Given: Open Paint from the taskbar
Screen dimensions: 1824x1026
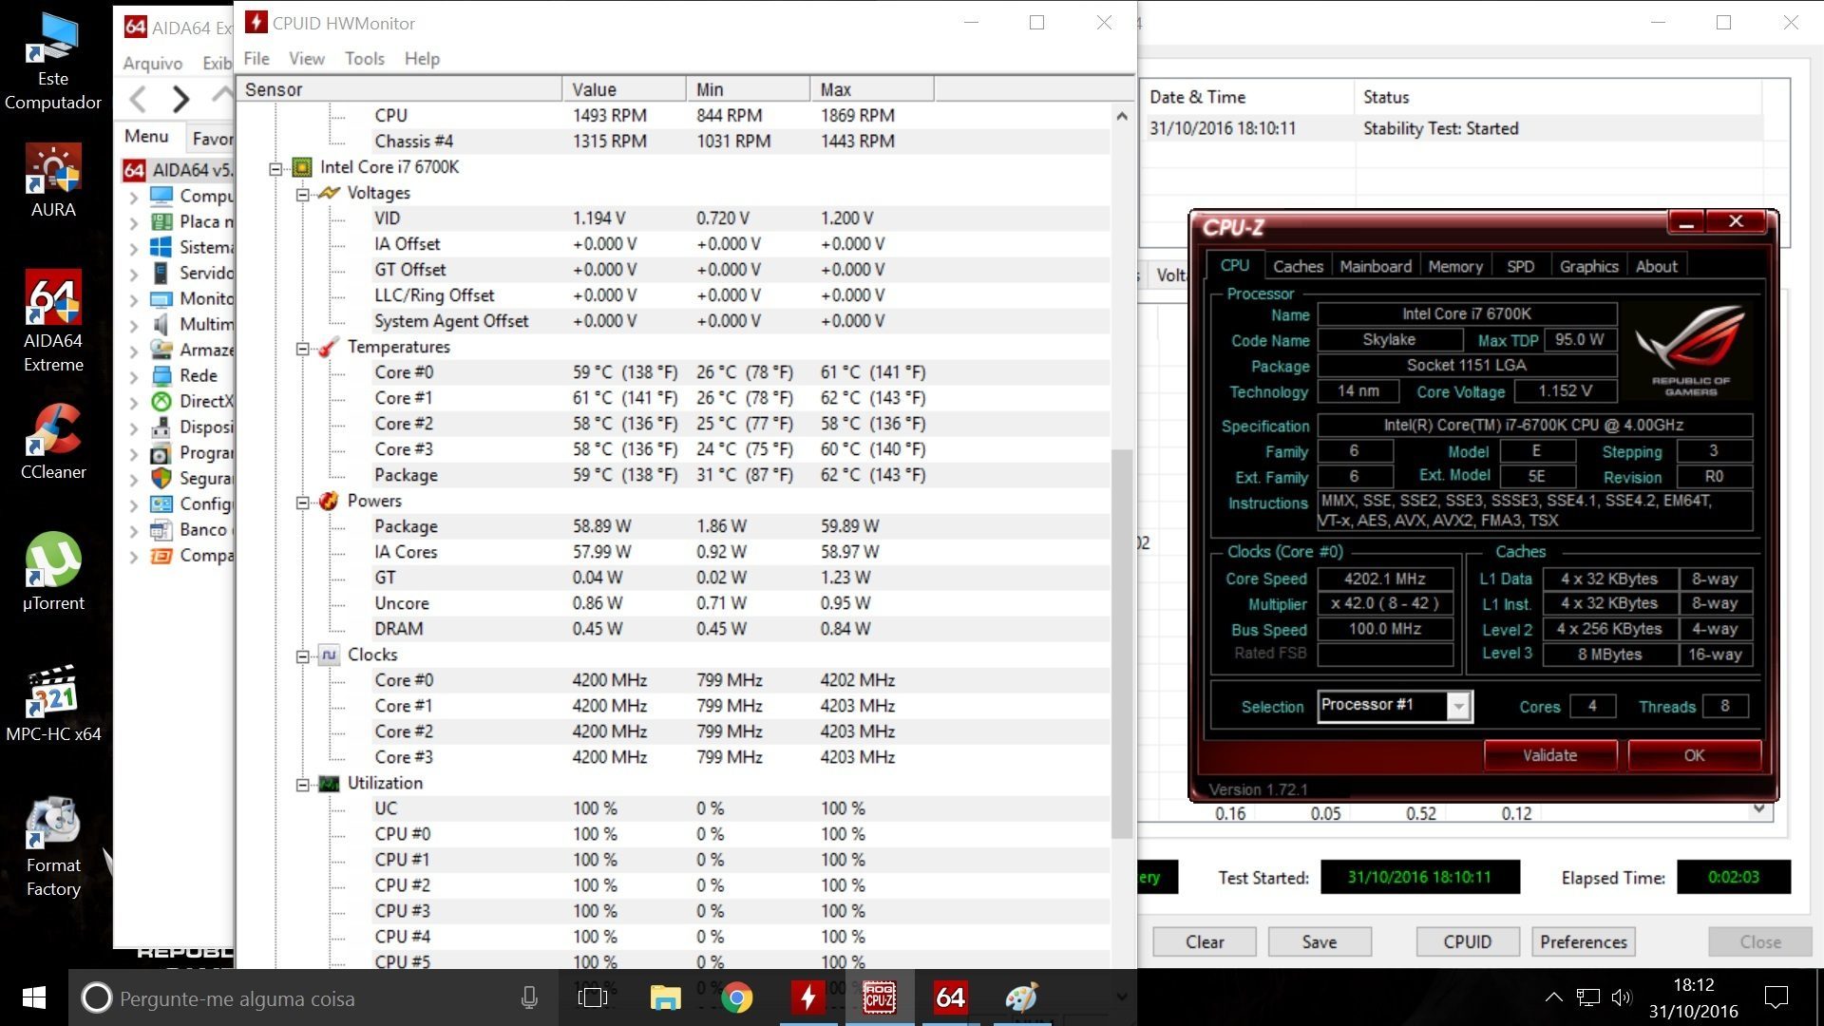Looking at the screenshot, I should (x=1021, y=997).
